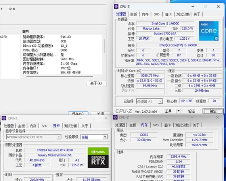The width and height of the screenshot is (226, 181).
Task: Select the 图形增强时钟 2610 MHz row
Action: tap(62, 59)
